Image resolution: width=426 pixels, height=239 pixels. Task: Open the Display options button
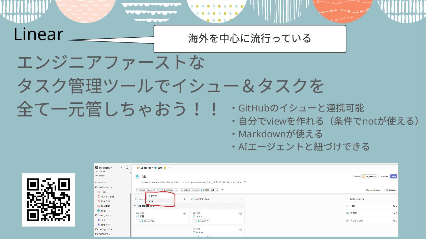391,190
